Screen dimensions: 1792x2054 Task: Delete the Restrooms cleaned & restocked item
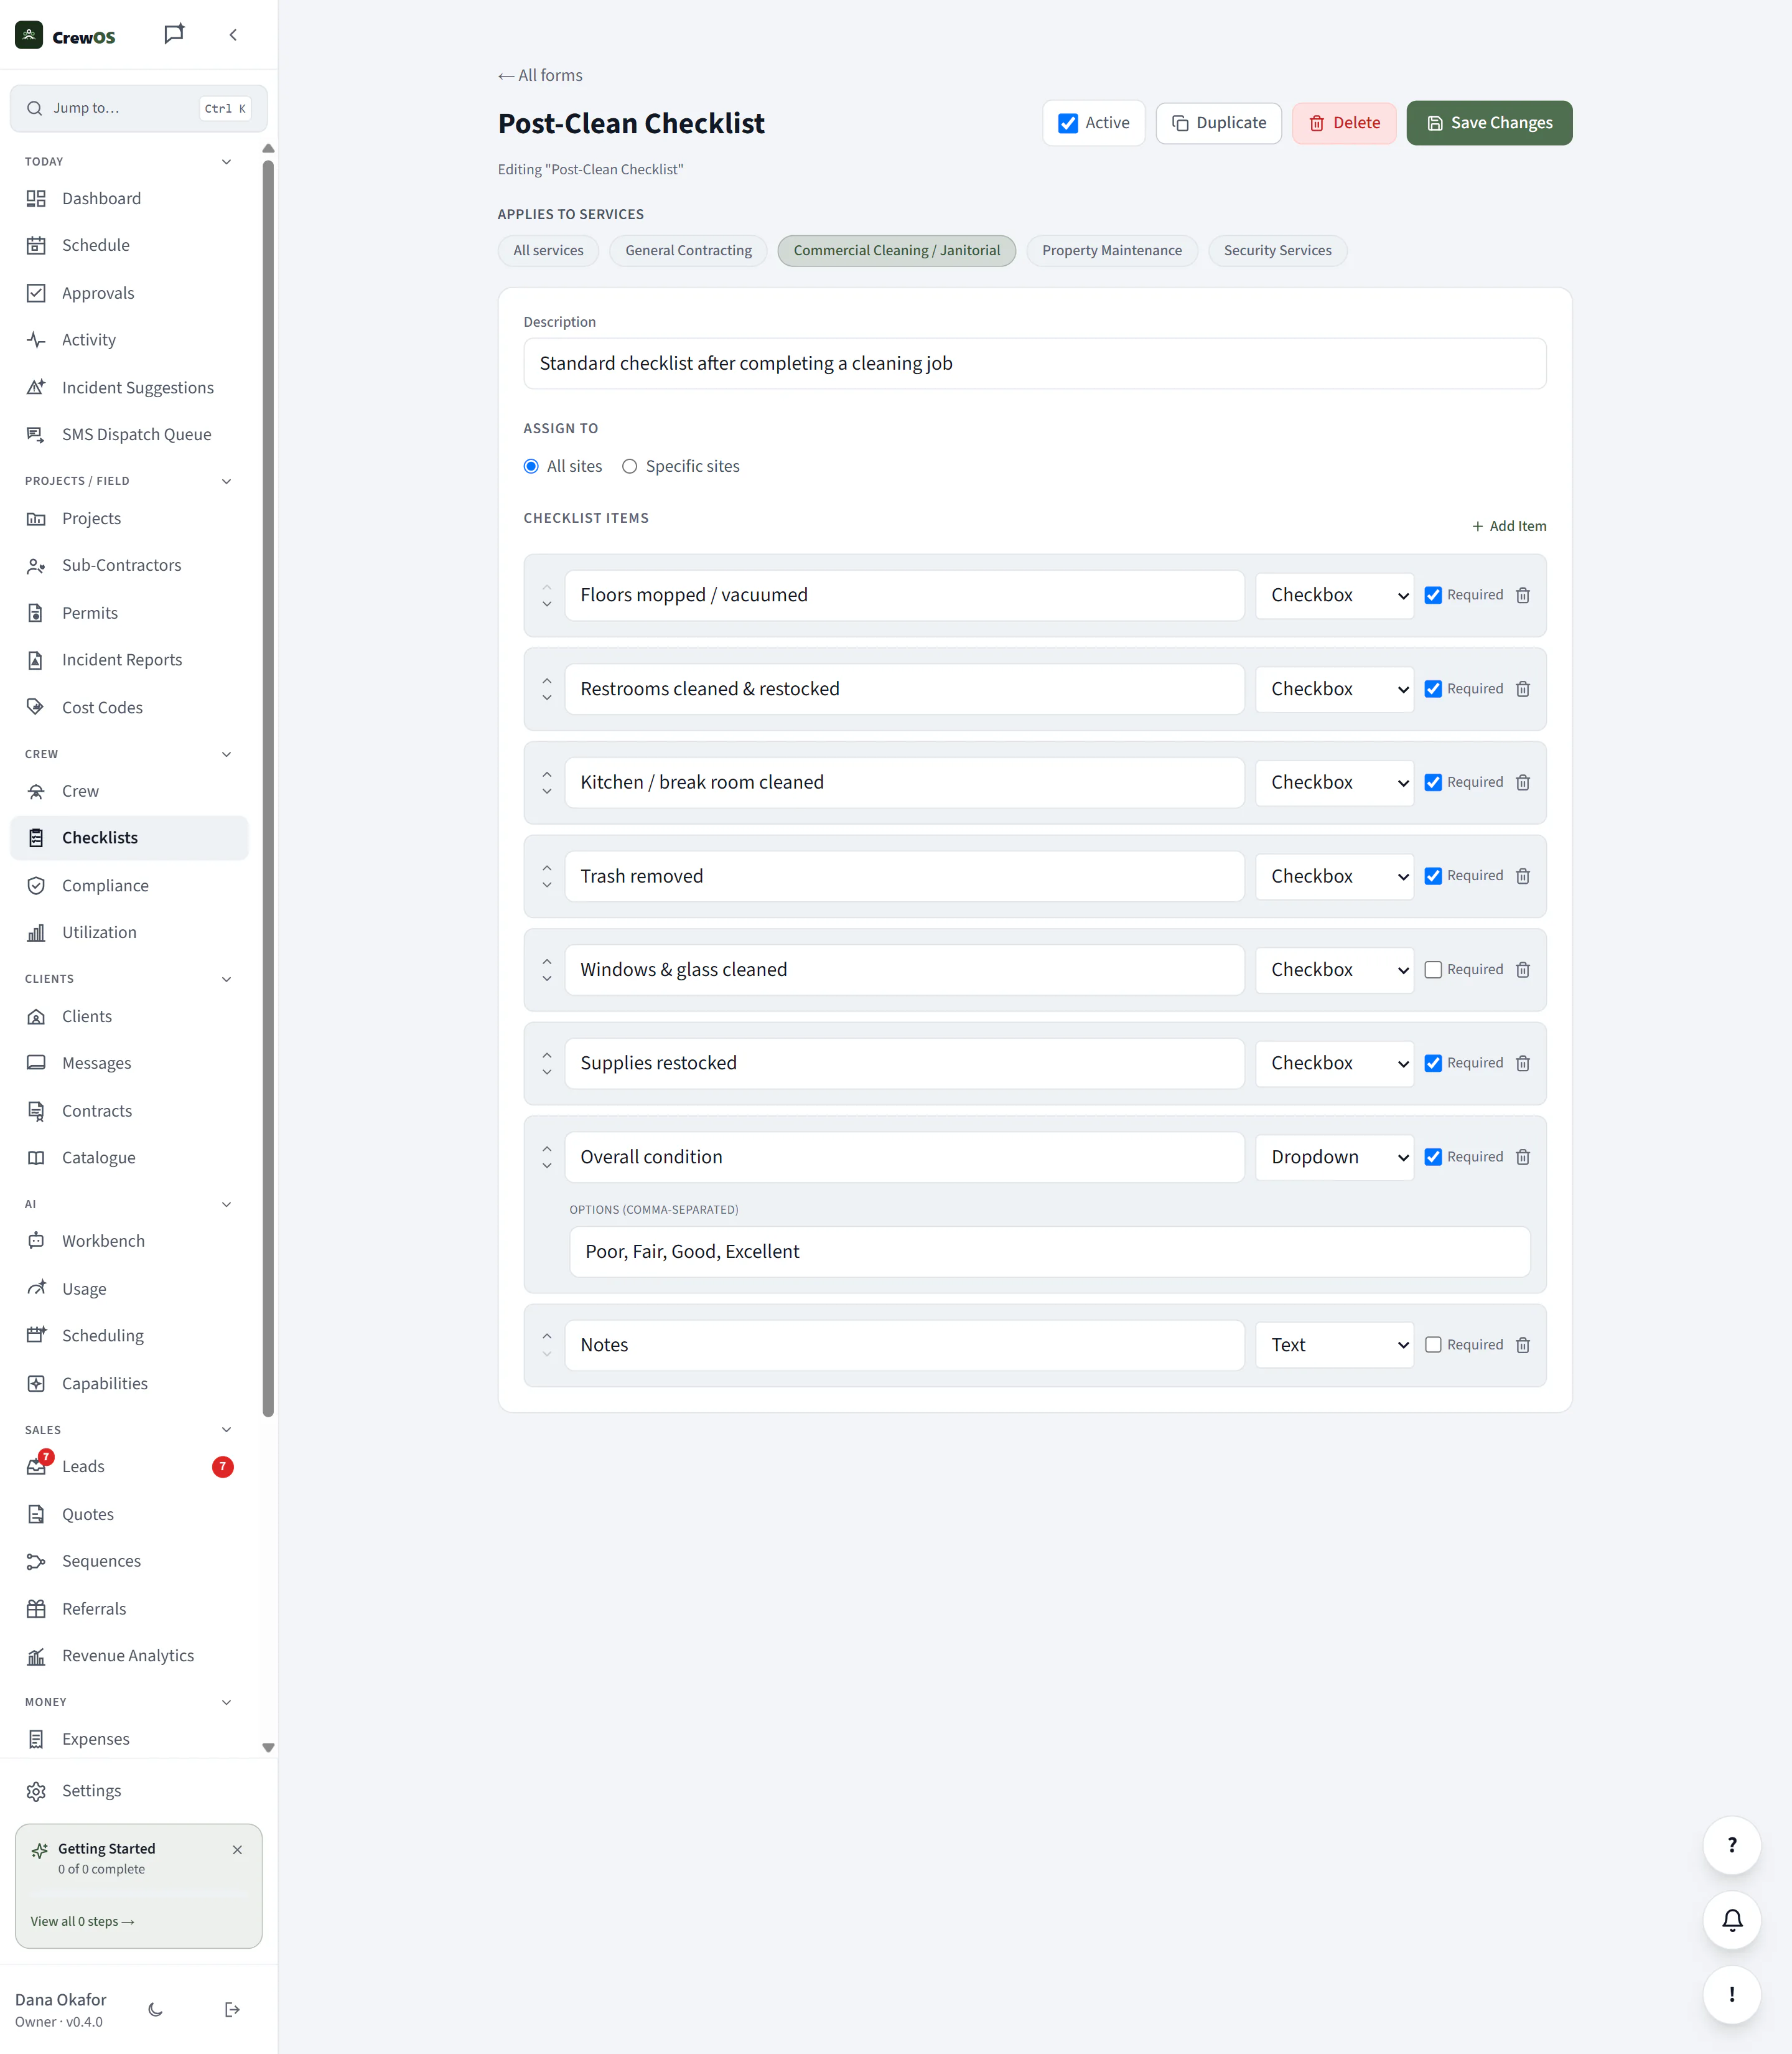[x=1522, y=690]
